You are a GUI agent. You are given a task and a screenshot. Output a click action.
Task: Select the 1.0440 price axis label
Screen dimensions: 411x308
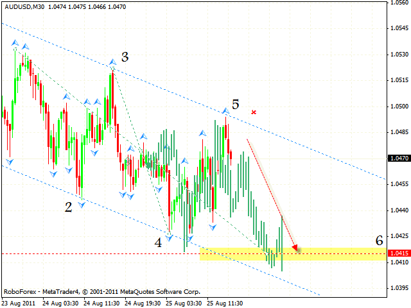tap(399, 210)
